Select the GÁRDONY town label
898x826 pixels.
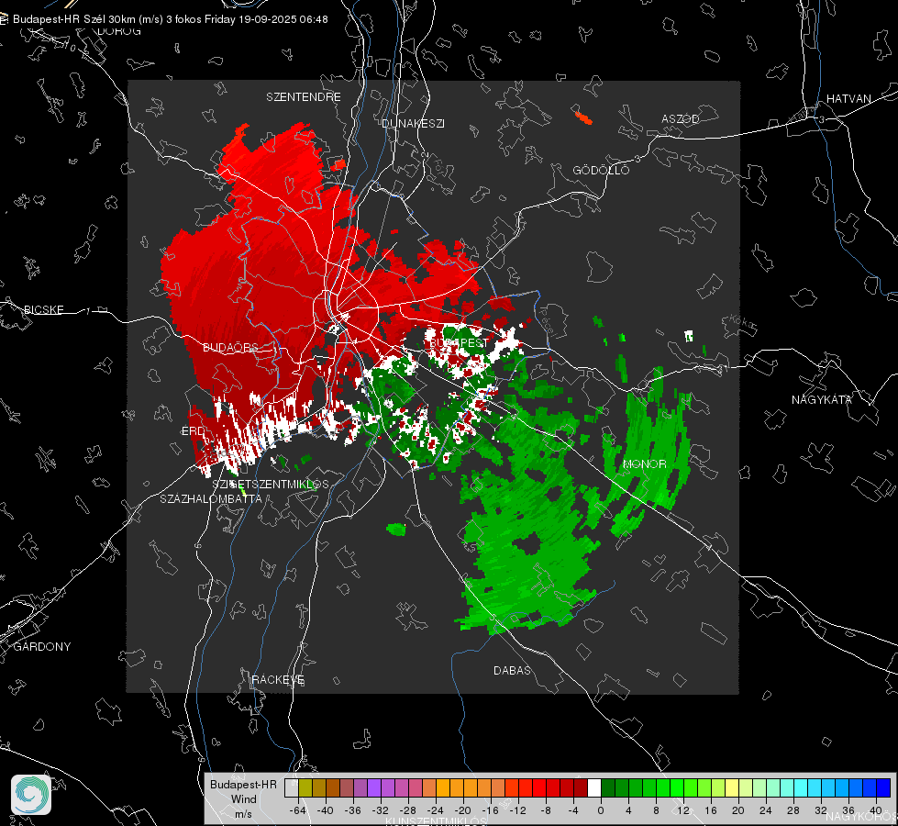pos(42,647)
